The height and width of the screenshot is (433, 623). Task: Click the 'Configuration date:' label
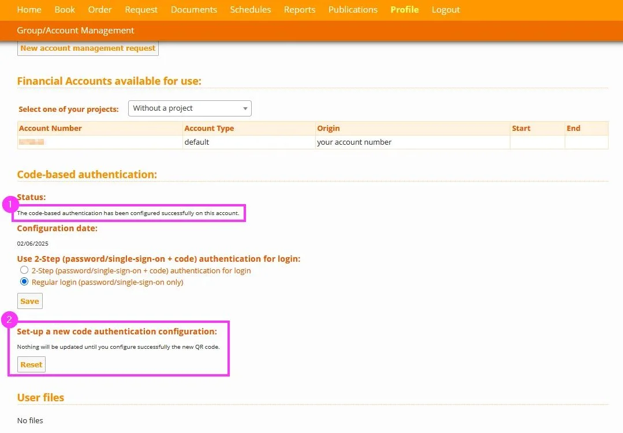pos(57,228)
